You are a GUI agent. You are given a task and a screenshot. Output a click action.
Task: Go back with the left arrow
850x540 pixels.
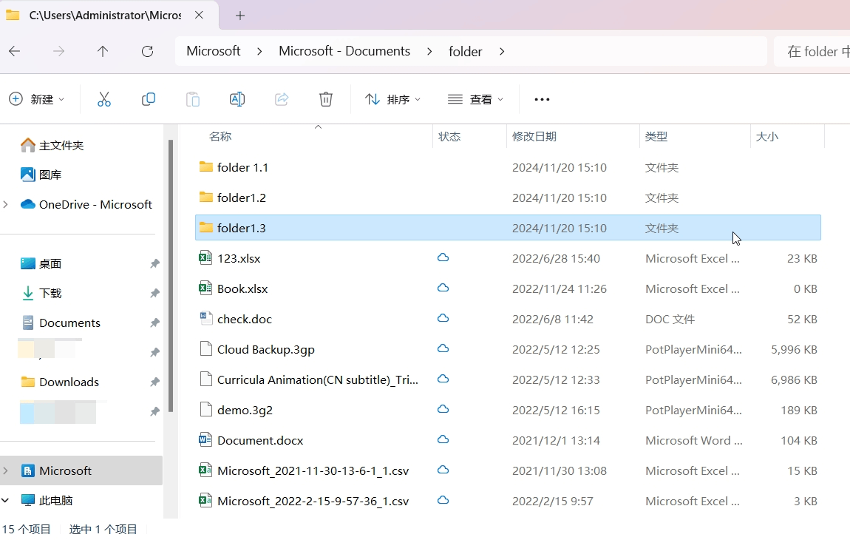tap(15, 52)
